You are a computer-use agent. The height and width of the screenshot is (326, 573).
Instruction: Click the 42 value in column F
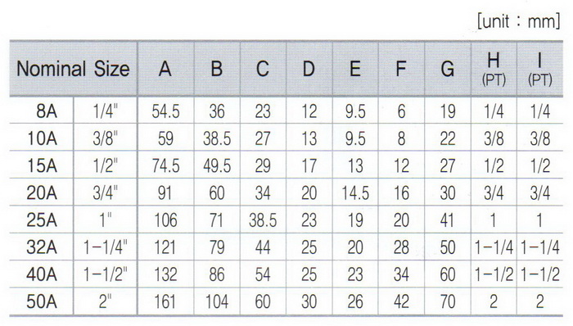401,301
